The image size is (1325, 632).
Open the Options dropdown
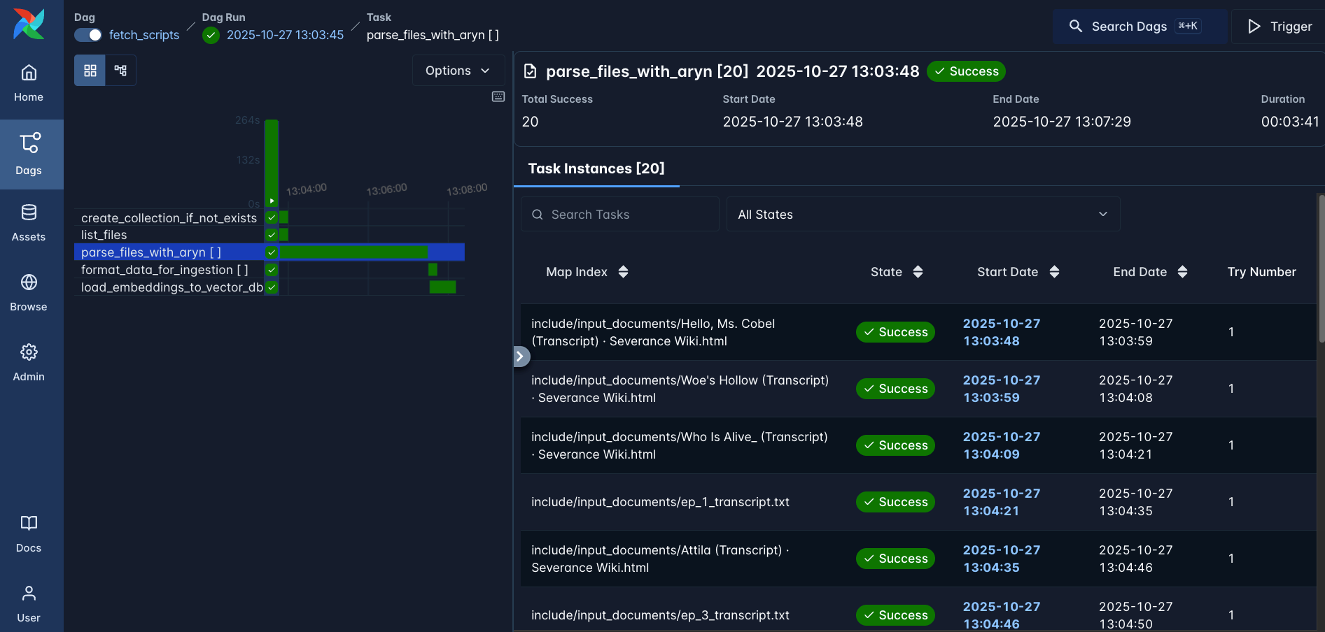point(458,71)
